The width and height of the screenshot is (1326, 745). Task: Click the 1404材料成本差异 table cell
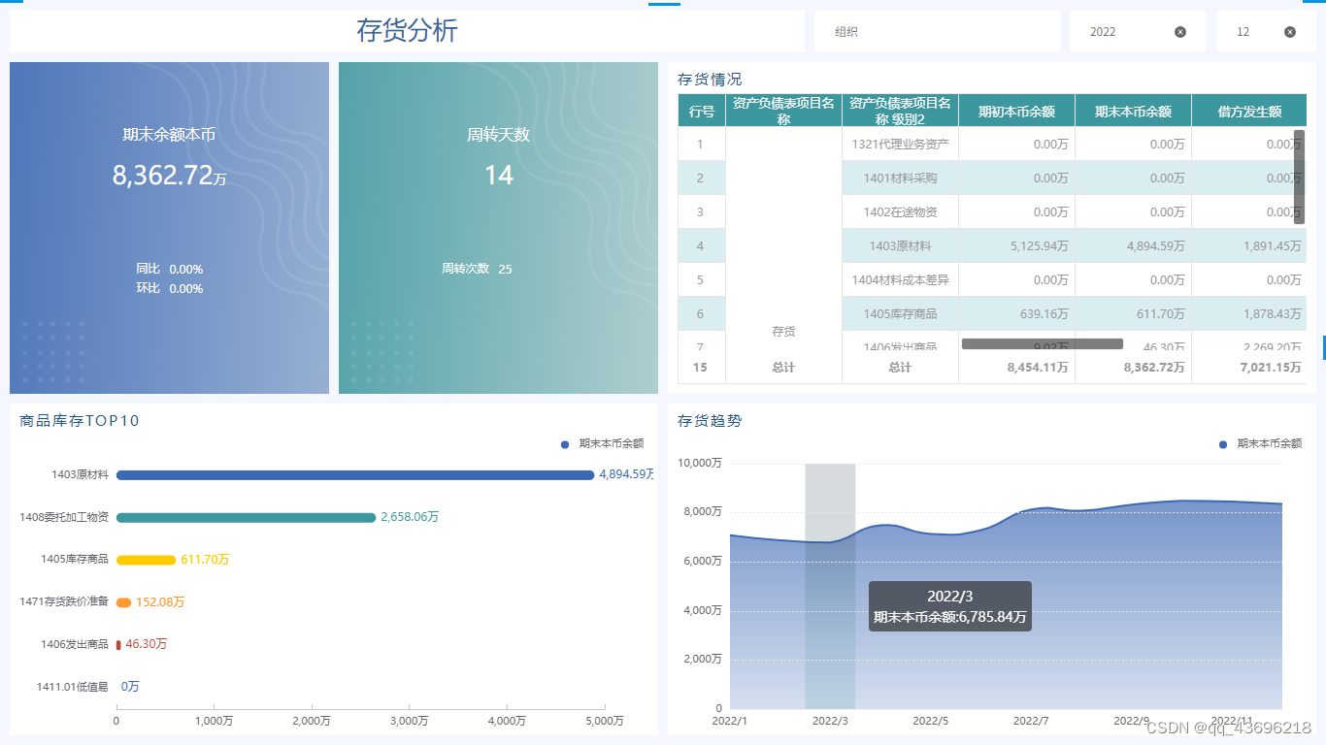click(x=900, y=279)
